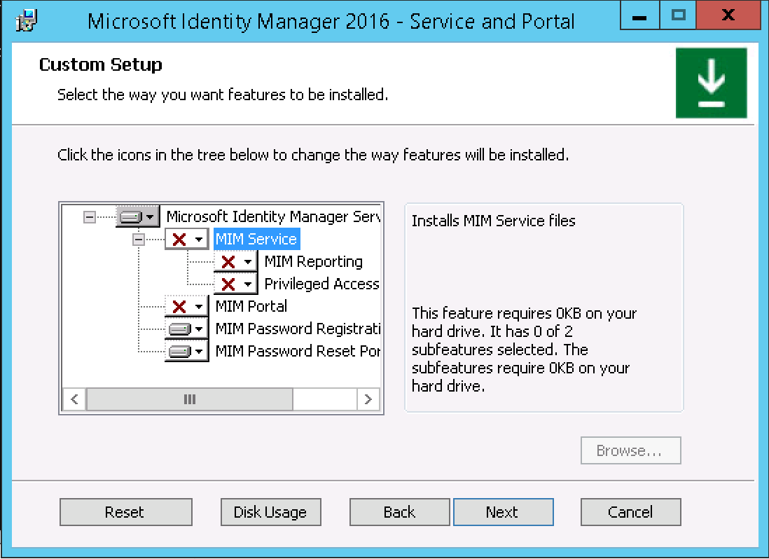Viewport: 769px width, 559px height.
Task: Open the Disk Usage dialog
Action: point(270,512)
